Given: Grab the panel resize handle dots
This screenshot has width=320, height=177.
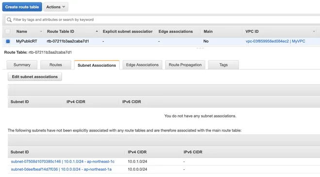Looking at the screenshot, I should click(x=200, y=48).
